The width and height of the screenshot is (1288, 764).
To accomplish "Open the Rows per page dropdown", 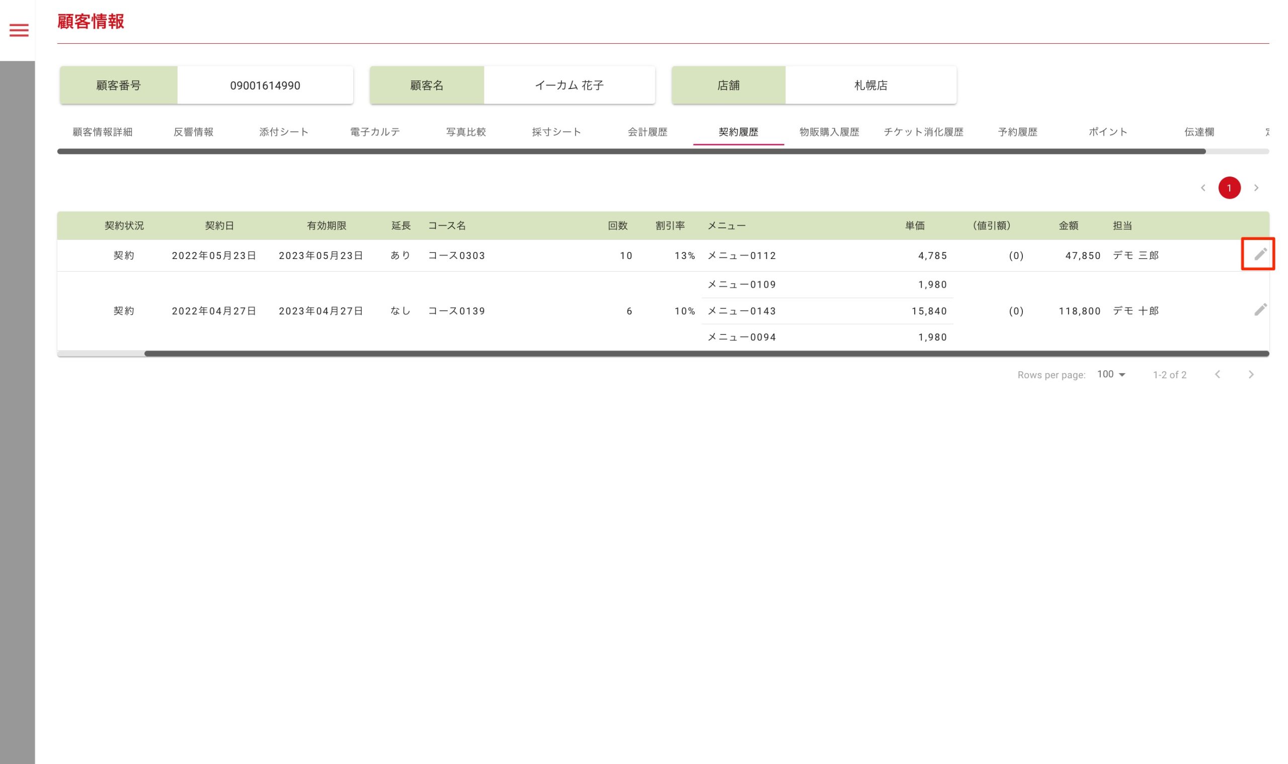I will 1111,375.
